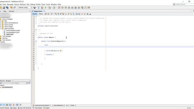Image resolution: width=194 pixels, height=109 pixels.
Task: Click the EjecutaReporte breadcrumb
Action: (x=59, y=105)
